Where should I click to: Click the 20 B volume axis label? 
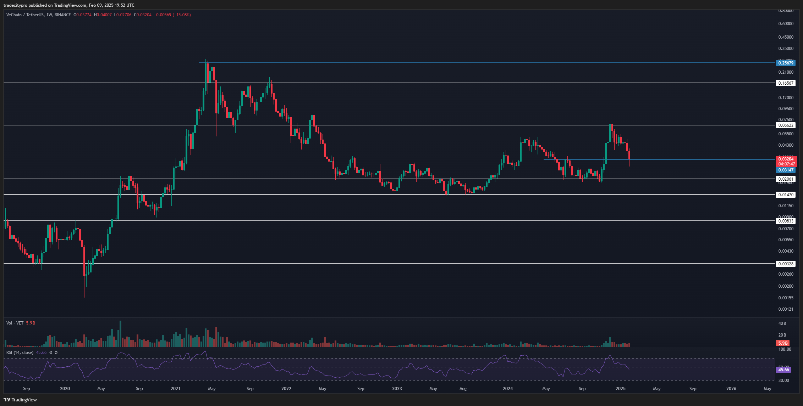point(782,335)
